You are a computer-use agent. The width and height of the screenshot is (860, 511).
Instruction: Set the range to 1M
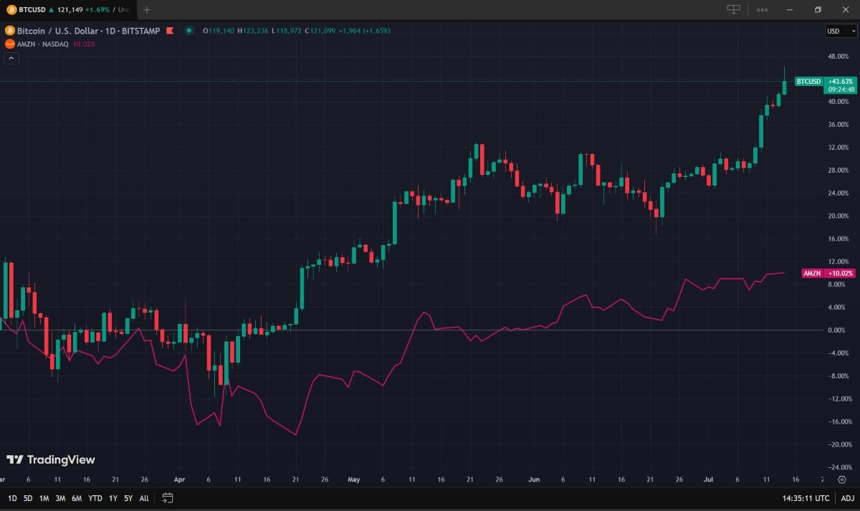[x=44, y=498]
